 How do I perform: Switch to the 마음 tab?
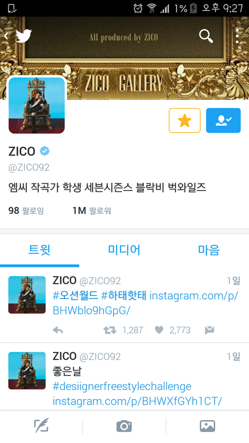[x=209, y=250]
